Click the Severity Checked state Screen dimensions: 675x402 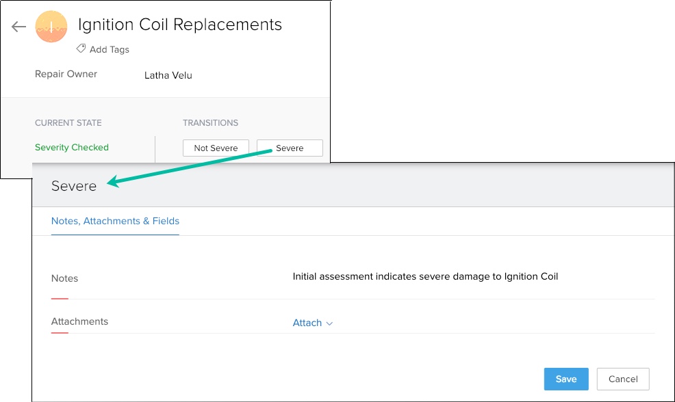click(71, 147)
